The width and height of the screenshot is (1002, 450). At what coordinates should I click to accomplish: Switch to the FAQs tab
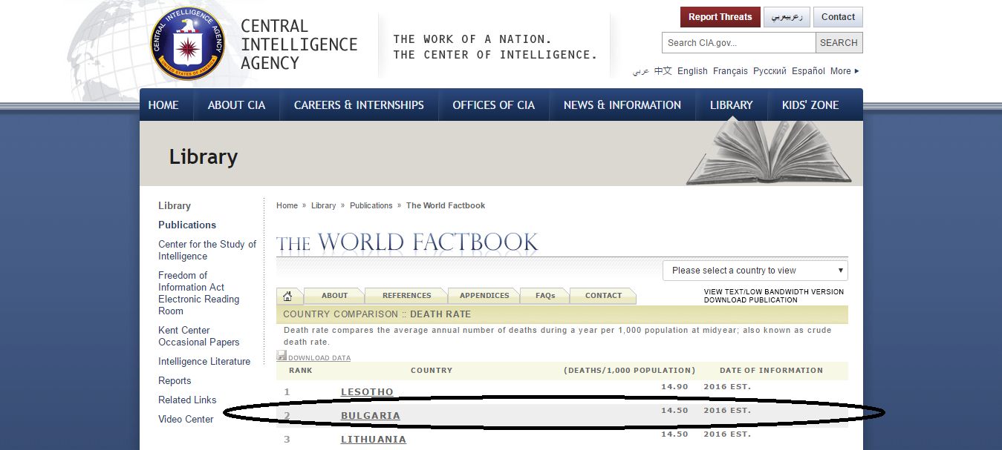545,296
